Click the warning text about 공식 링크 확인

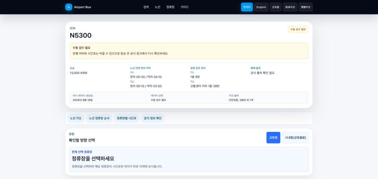click(120, 54)
